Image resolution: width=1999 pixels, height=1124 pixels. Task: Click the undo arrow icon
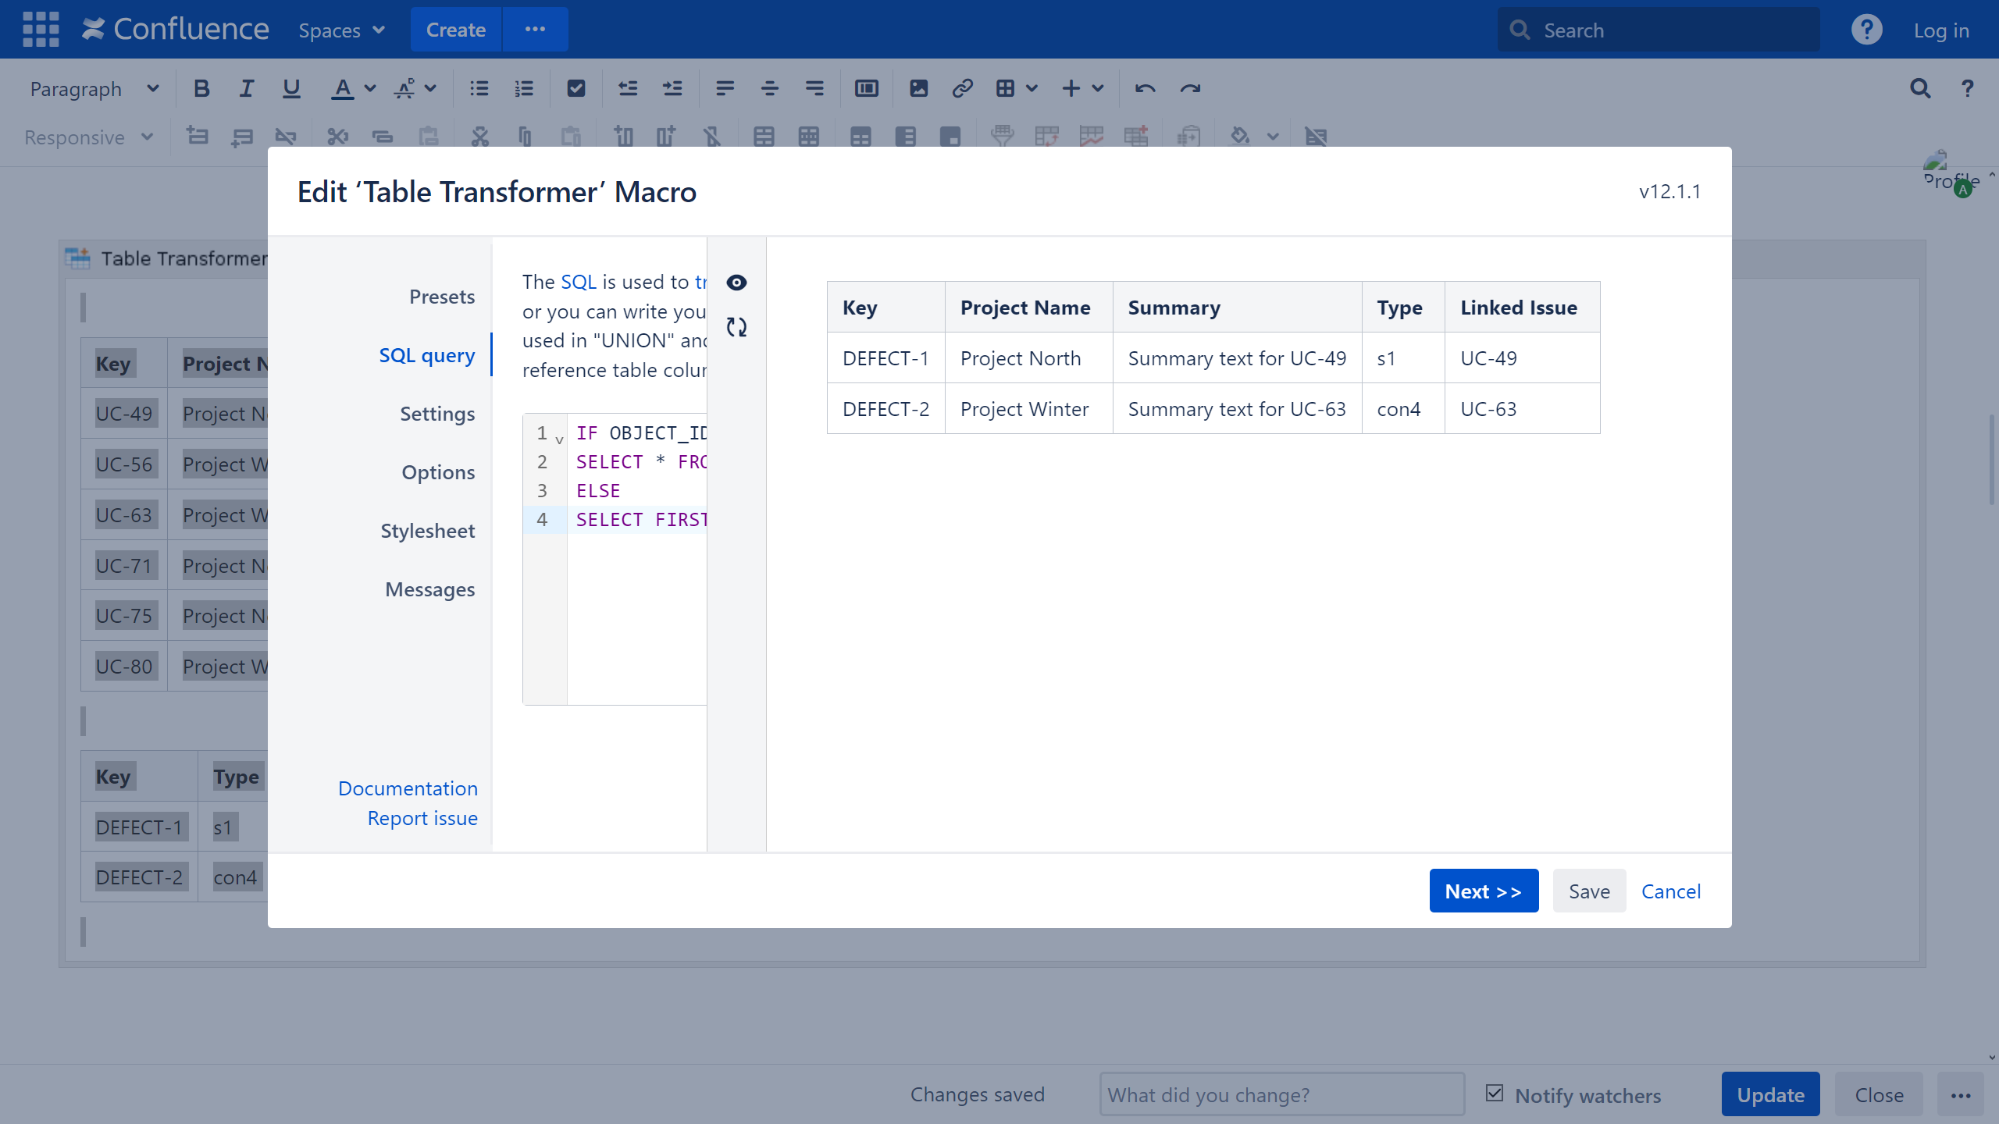[1145, 89]
